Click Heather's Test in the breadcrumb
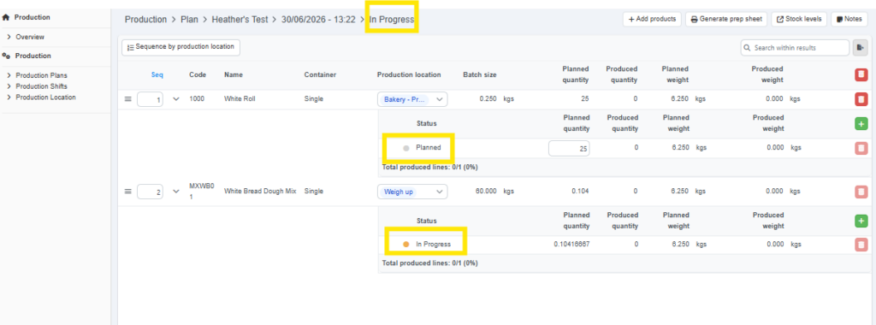The height and width of the screenshot is (325, 876). click(x=240, y=20)
